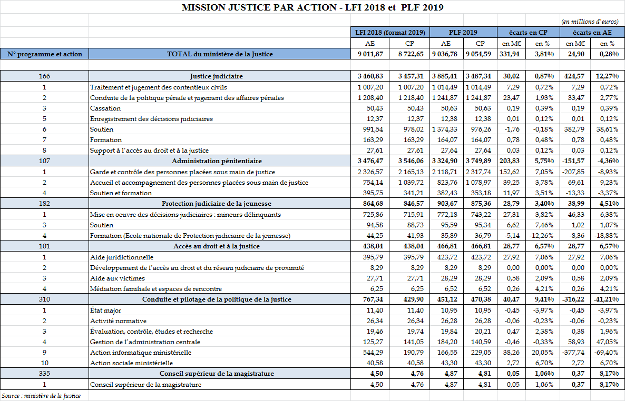625x401 pixels.
Task: Click the "Aide juridictionnelle" action label
Action: 122,257
